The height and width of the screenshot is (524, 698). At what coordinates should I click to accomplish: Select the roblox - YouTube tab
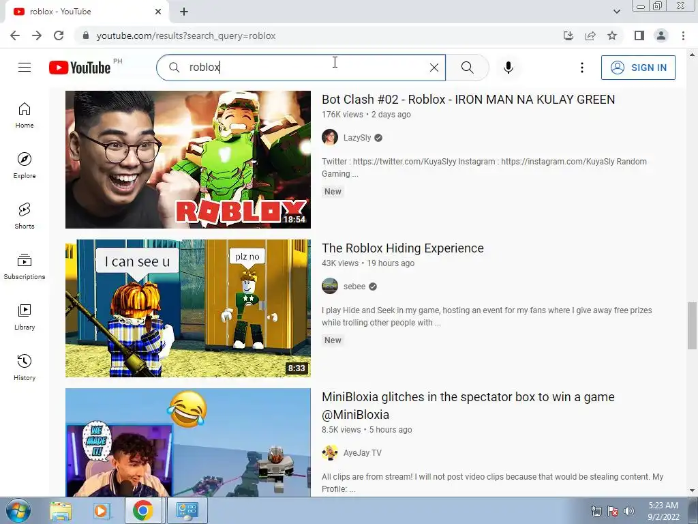click(87, 12)
